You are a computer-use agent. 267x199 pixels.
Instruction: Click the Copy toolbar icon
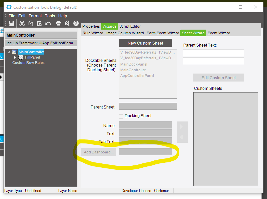point(31,23)
